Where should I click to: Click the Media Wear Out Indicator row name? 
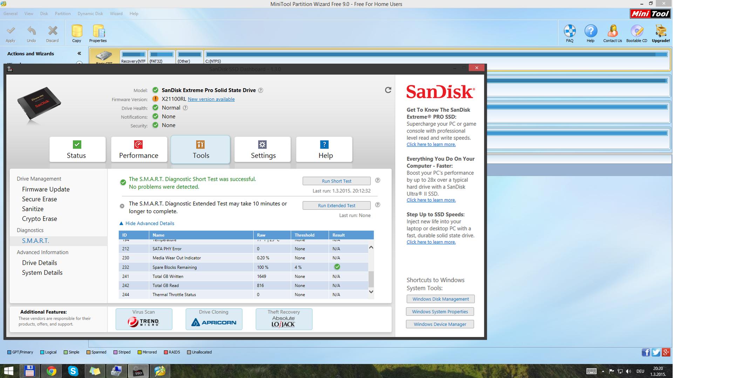point(177,258)
